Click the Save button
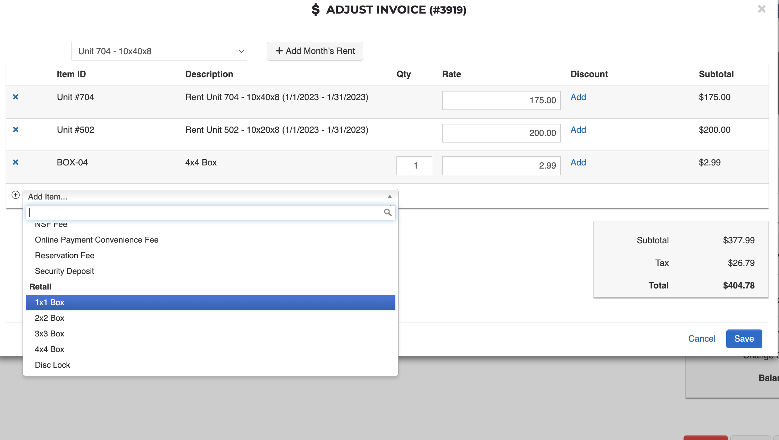 [x=744, y=339]
